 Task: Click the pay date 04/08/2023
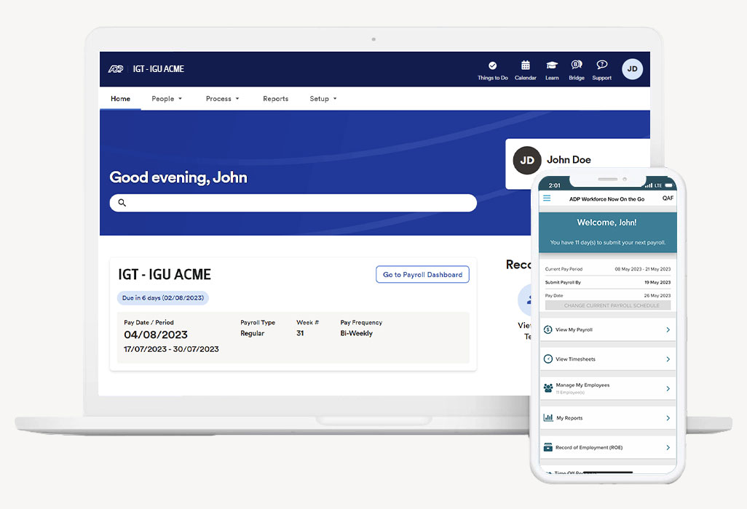point(156,335)
